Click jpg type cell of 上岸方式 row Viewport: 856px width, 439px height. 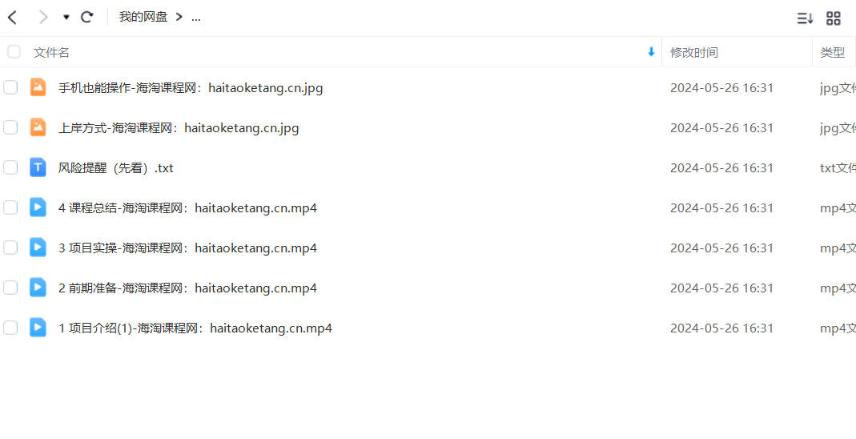tap(838, 127)
